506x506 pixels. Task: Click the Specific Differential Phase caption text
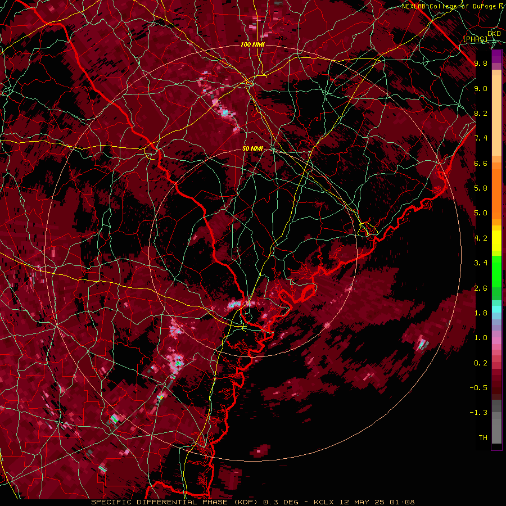[x=252, y=502]
